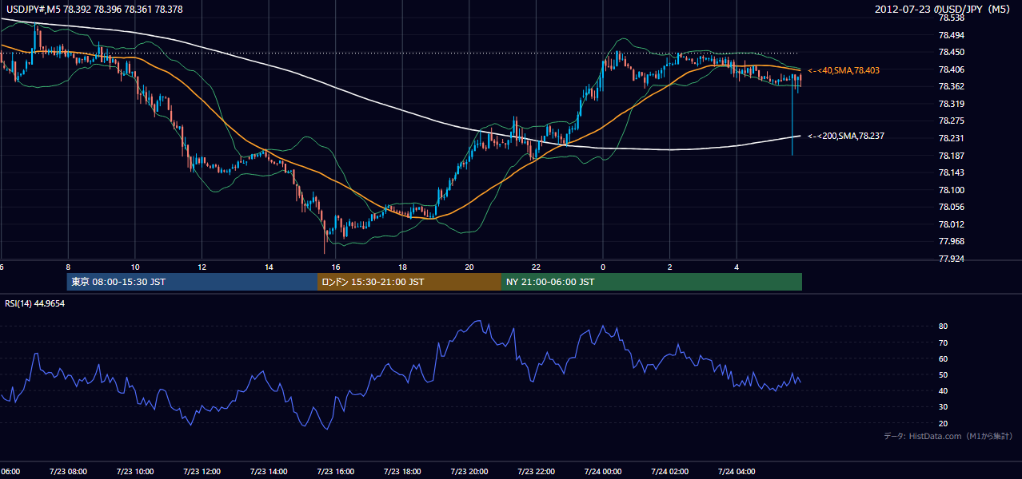This screenshot has width=1022, height=479.
Task: Click the 78.319 price axis label
Action: pos(951,104)
